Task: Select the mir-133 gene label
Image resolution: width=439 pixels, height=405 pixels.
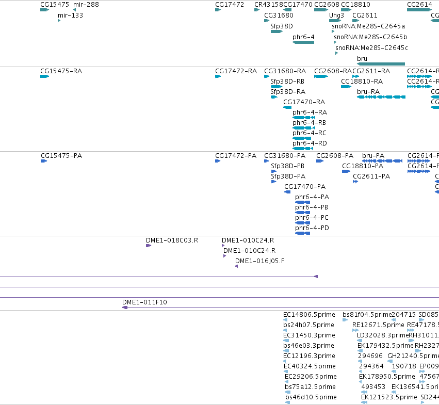Action: 70,15
